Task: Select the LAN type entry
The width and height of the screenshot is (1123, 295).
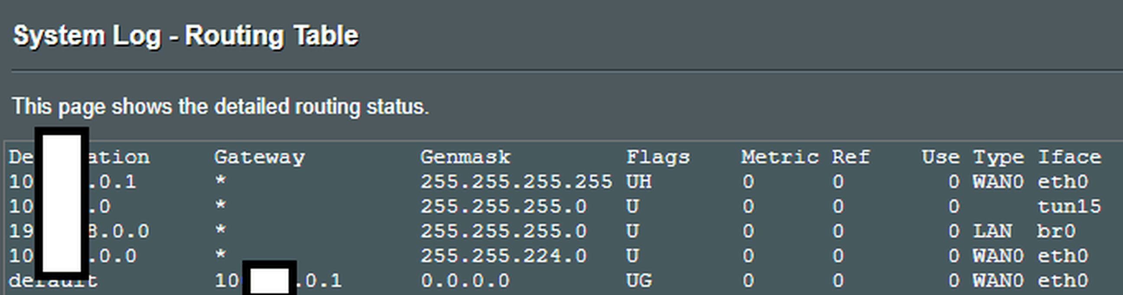Action: pyautogui.click(x=992, y=231)
